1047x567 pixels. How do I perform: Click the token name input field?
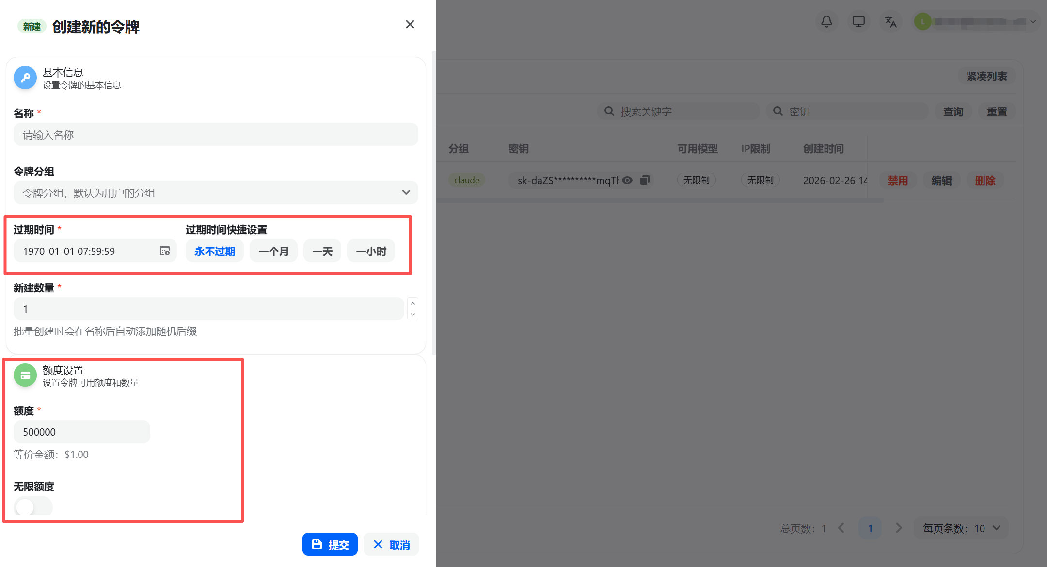point(216,135)
